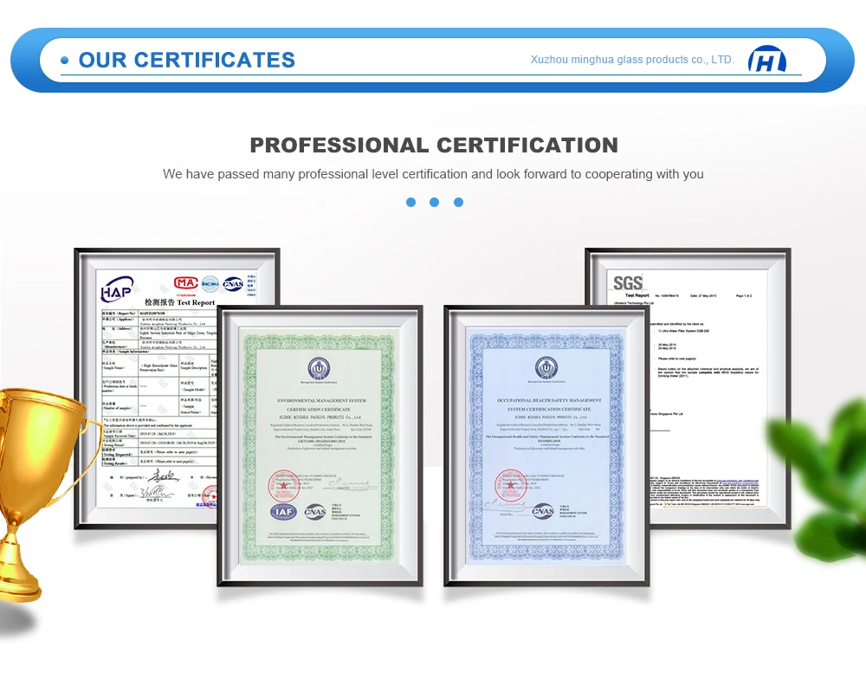Click CNAS logo on blue certificate
866x673 pixels.
543,511
